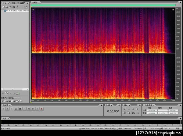This screenshot has height=136, width=183.
Task: Click Go to beginning button in transport
Action: (x=24, y=109)
